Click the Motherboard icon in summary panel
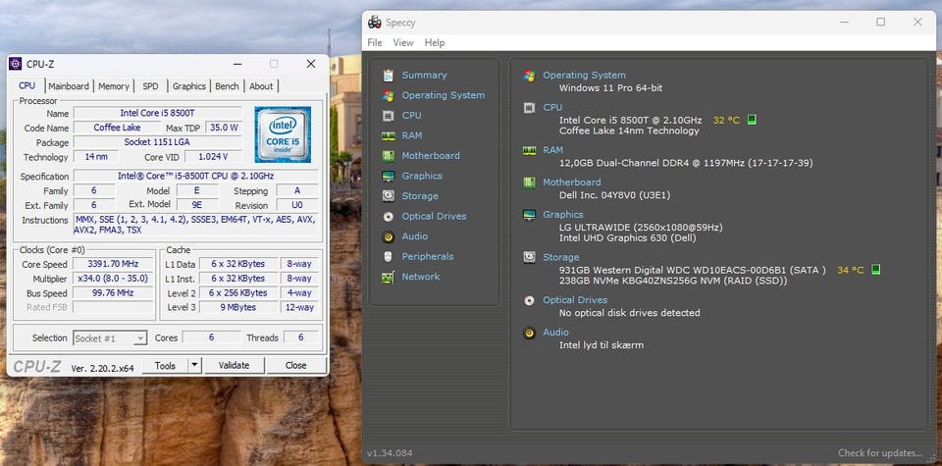 [x=529, y=181]
